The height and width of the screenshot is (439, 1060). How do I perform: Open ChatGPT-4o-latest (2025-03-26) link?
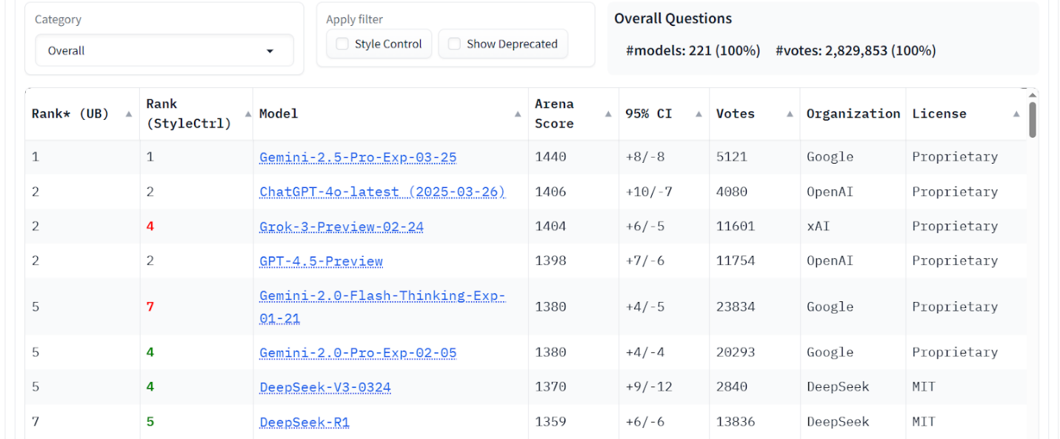click(x=382, y=192)
